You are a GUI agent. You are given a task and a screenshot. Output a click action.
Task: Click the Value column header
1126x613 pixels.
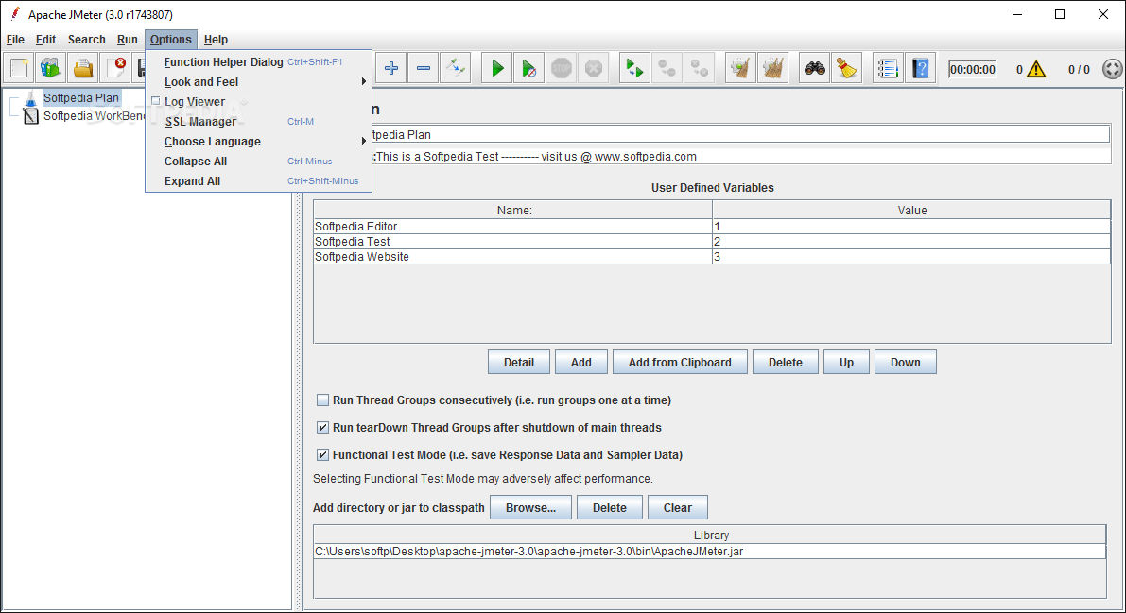coord(911,210)
